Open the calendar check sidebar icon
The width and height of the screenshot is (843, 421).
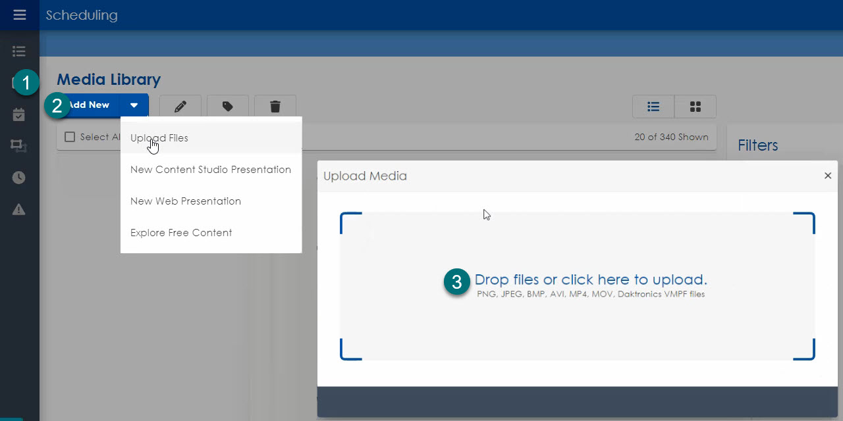click(x=19, y=114)
